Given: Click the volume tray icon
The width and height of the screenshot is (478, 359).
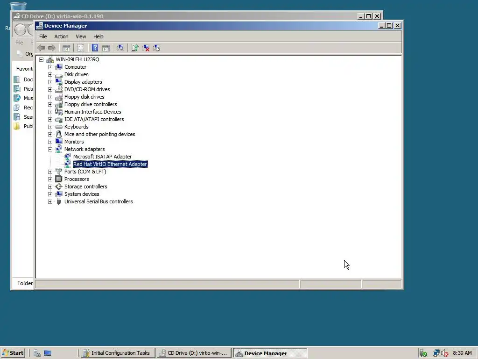Looking at the screenshot, I should 444,353.
